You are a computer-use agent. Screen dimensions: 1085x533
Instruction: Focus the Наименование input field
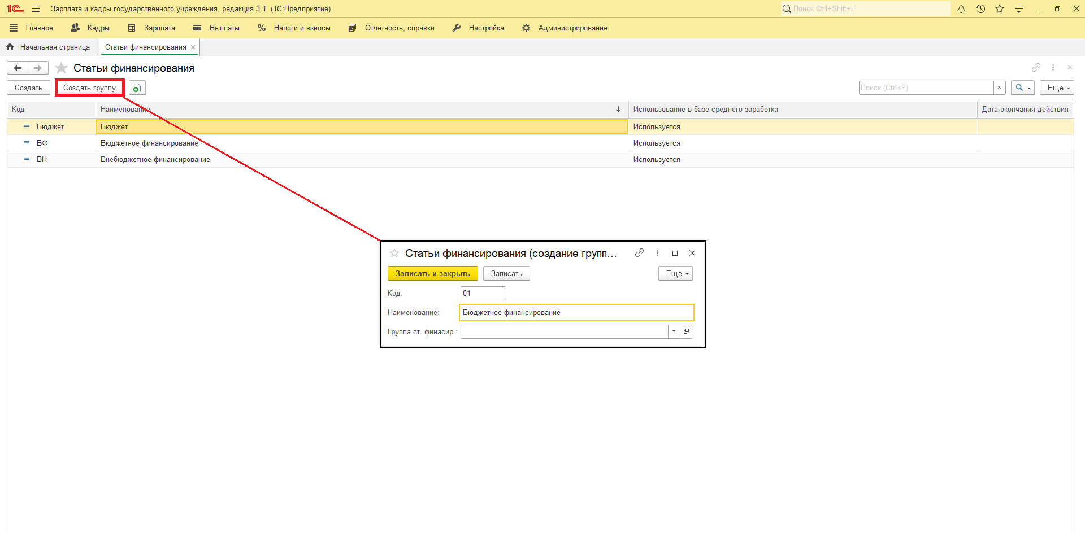tap(576, 313)
